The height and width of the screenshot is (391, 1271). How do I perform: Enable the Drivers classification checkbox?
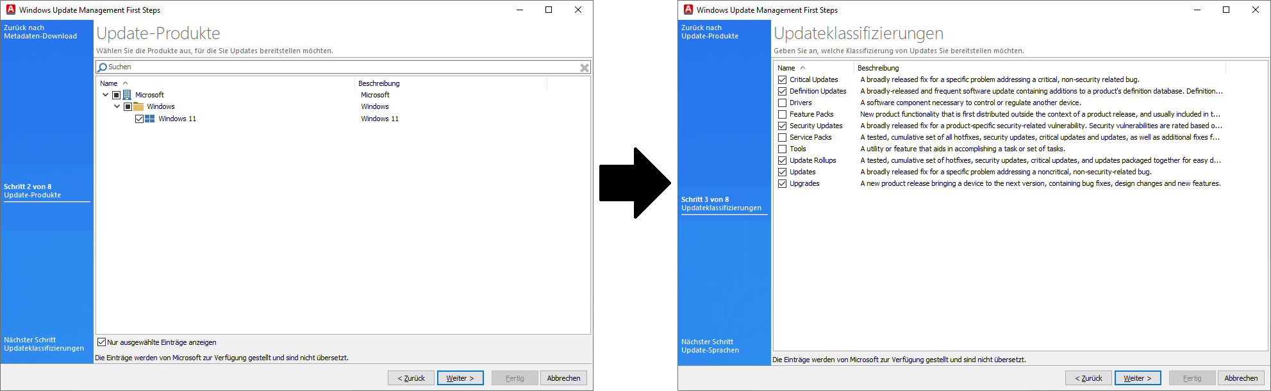(782, 103)
